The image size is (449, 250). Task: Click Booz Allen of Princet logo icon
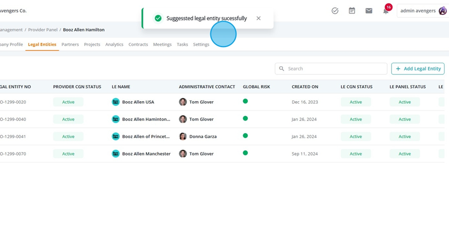click(116, 136)
